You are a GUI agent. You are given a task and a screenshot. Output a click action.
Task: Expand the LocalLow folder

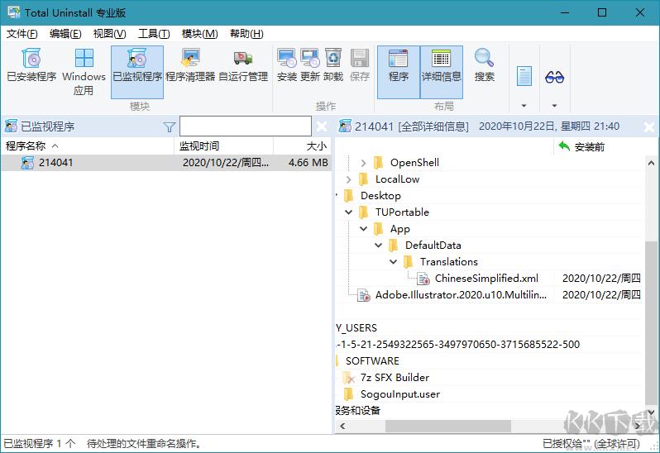tap(348, 179)
